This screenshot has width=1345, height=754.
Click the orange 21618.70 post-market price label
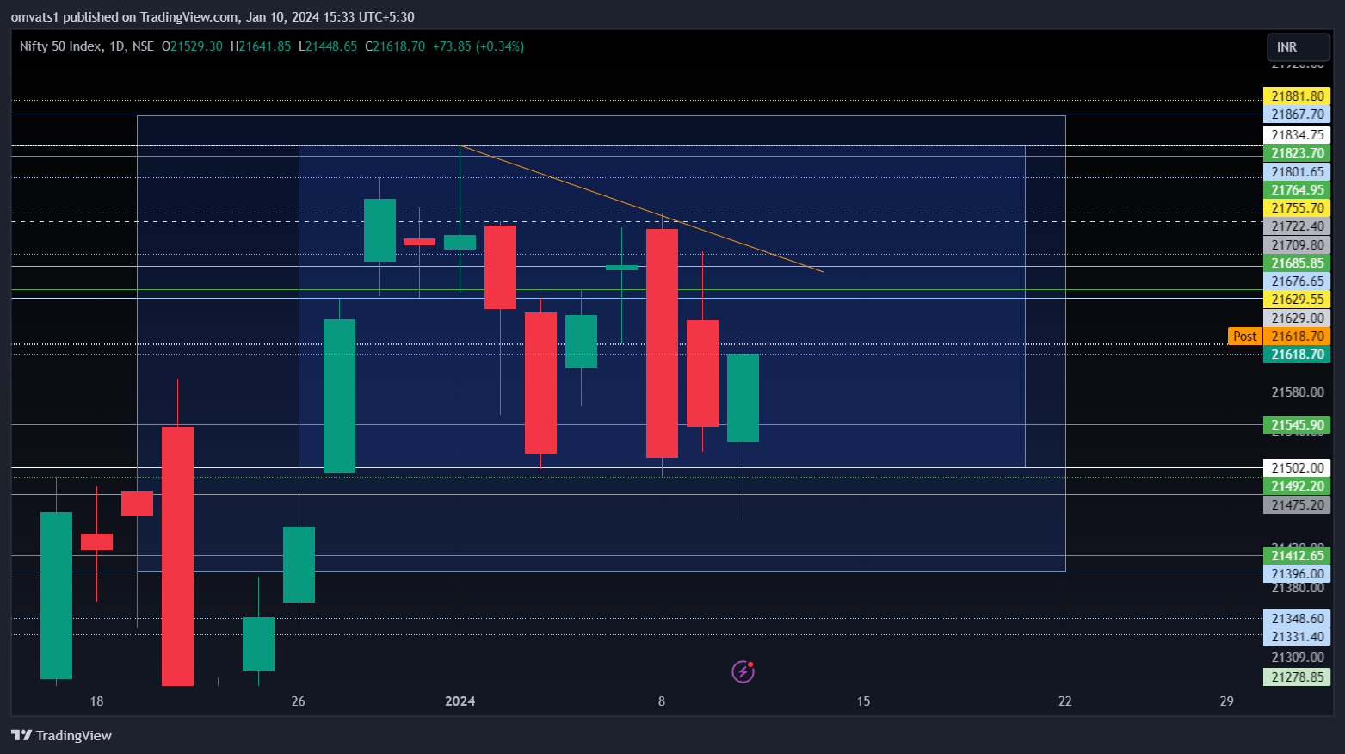click(1297, 337)
